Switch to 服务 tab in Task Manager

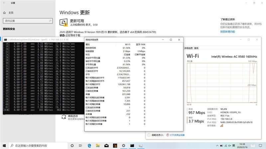tap(197, 48)
